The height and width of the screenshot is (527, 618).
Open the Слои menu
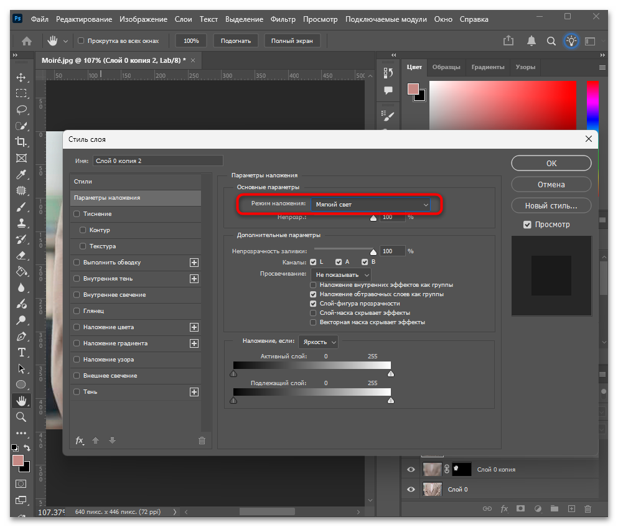tap(183, 19)
